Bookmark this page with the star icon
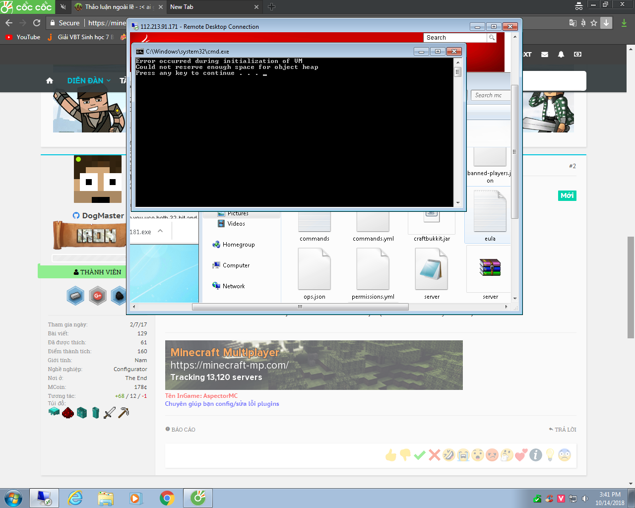635x508 pixels. click(594, 23)
